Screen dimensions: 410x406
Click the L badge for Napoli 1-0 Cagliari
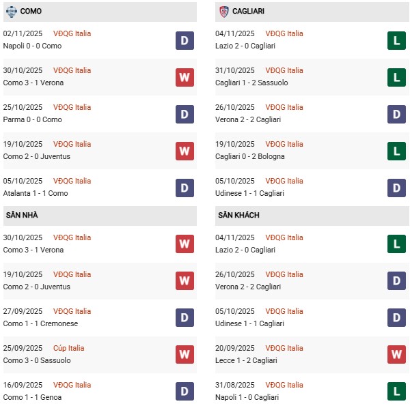pyautogui.click(x=396, y=392)
